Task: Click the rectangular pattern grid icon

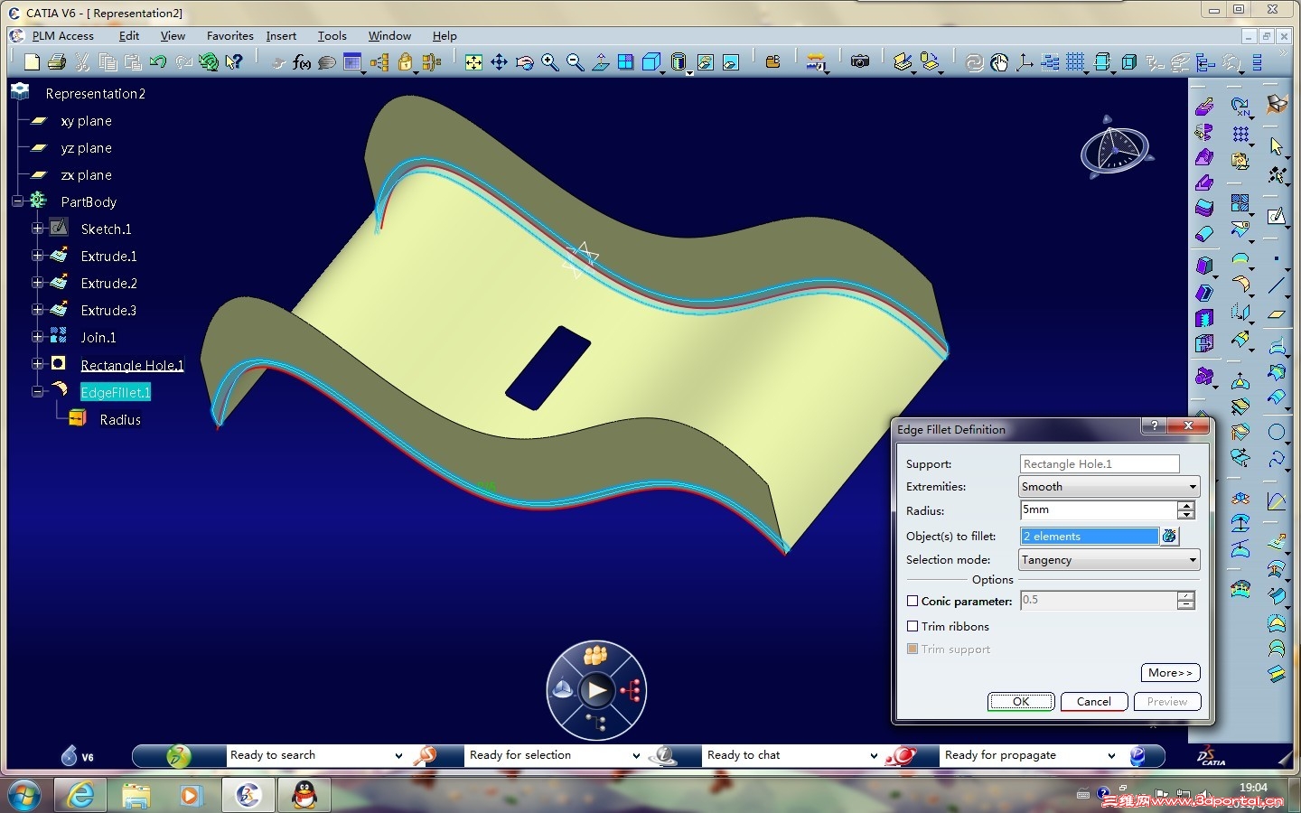Action: (x=1240, y=135)
